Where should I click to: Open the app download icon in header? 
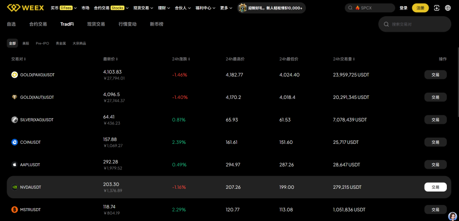[x=436, y=8]
